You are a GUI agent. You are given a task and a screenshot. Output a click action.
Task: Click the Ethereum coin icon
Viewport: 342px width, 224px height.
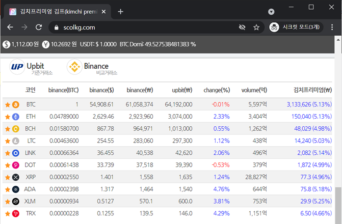pos(15,117)
